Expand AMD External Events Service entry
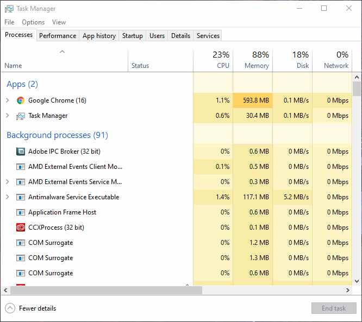 (x=8, y=182)
